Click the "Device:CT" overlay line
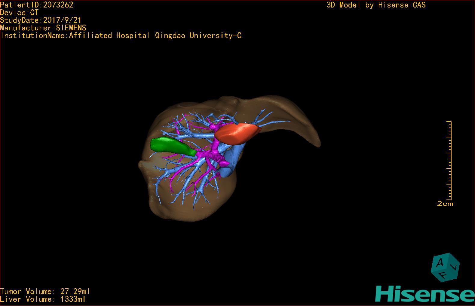The width and height of the screenshot is (475, 306). tap(19, 13)
